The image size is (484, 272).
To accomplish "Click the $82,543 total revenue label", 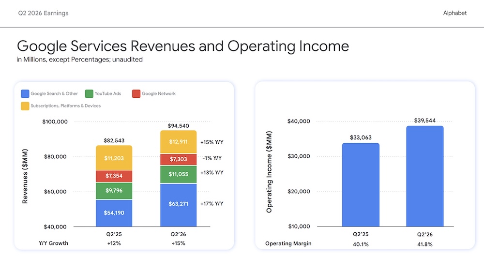I will [114, 140].
